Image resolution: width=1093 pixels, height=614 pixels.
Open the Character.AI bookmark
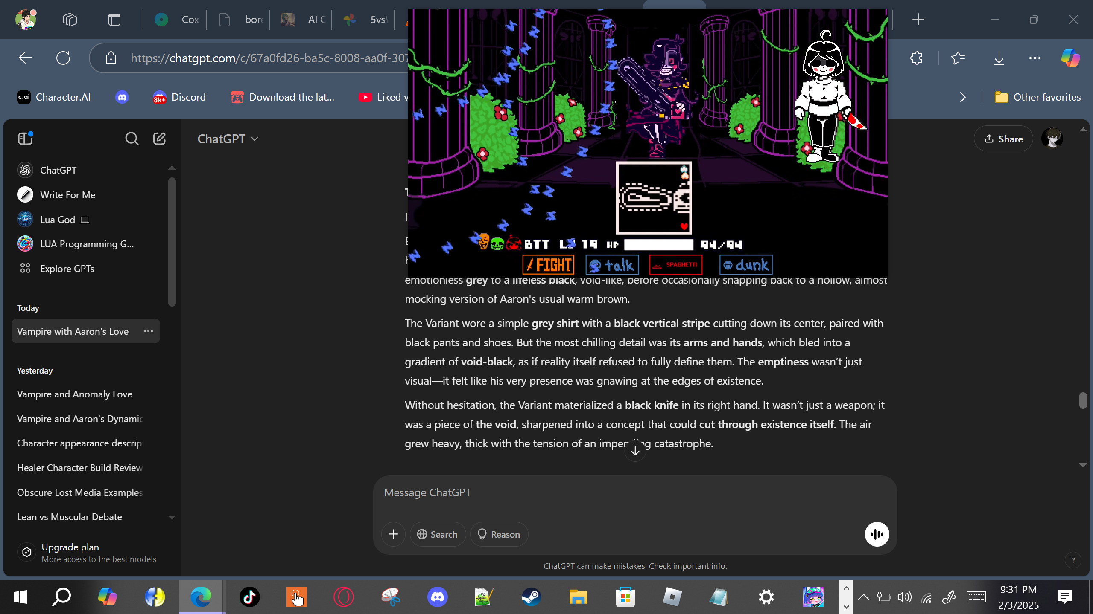click(x=54, y=97)
